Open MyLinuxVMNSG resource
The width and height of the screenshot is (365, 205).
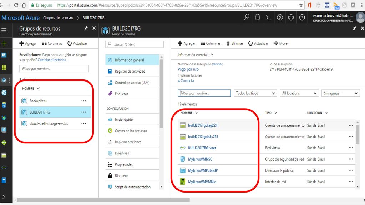(200, 159)
